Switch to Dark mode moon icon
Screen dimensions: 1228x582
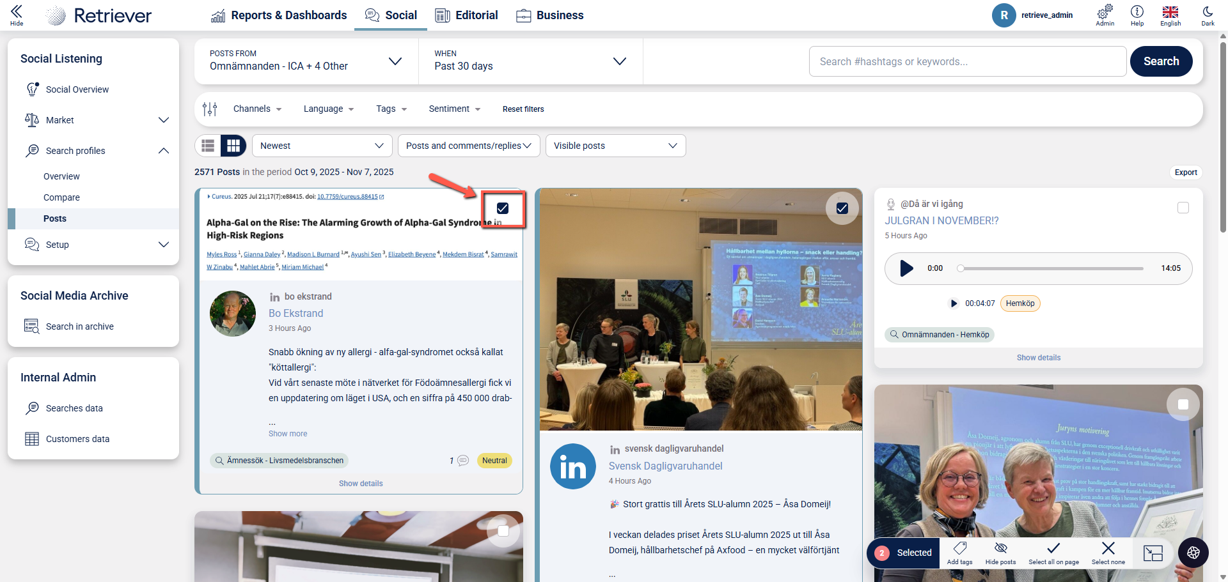click(x=1208, y=15)
